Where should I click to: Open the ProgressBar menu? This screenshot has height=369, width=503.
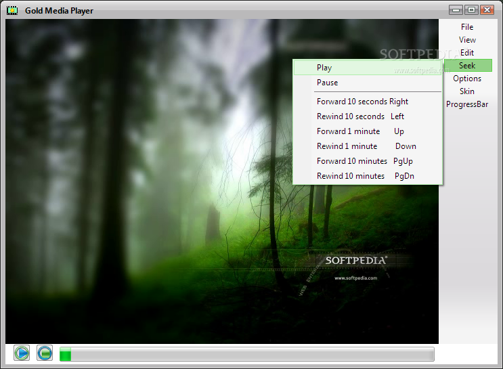point(467,104)
